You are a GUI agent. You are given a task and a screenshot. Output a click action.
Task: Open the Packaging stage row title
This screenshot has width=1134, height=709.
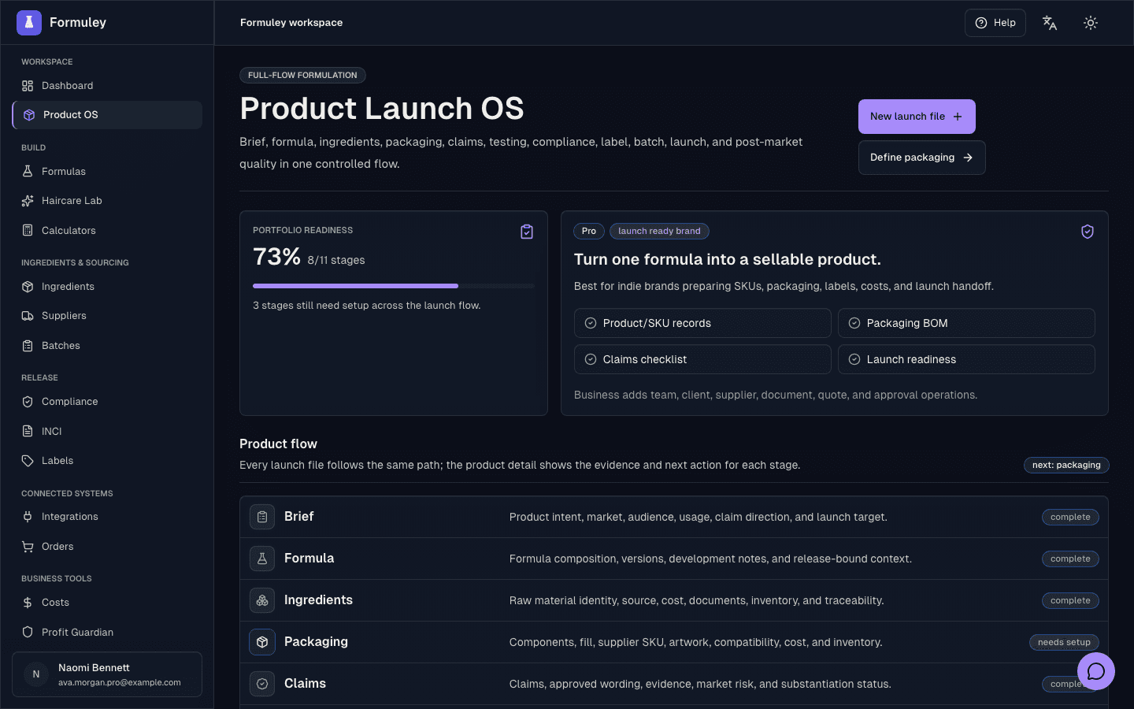(316, 642)
